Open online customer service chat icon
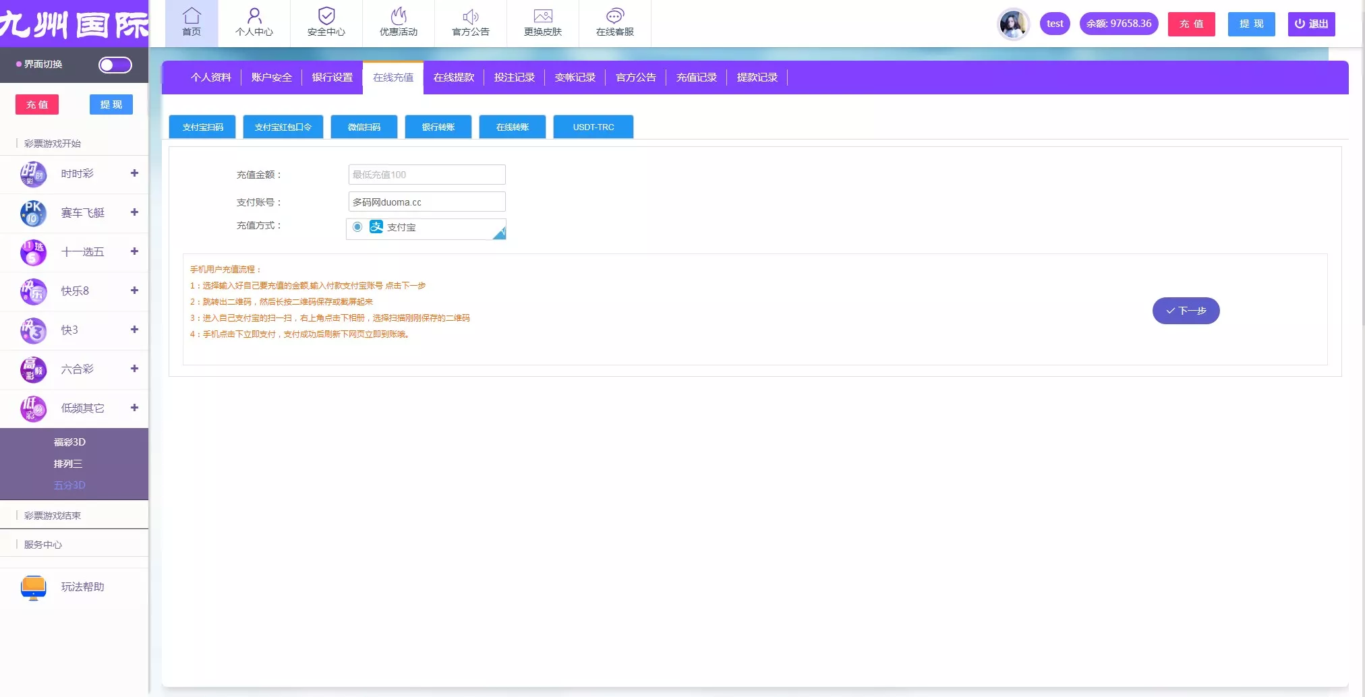Image resolution: width=1365 pixels, height=697 pixels. click(614, 16)
